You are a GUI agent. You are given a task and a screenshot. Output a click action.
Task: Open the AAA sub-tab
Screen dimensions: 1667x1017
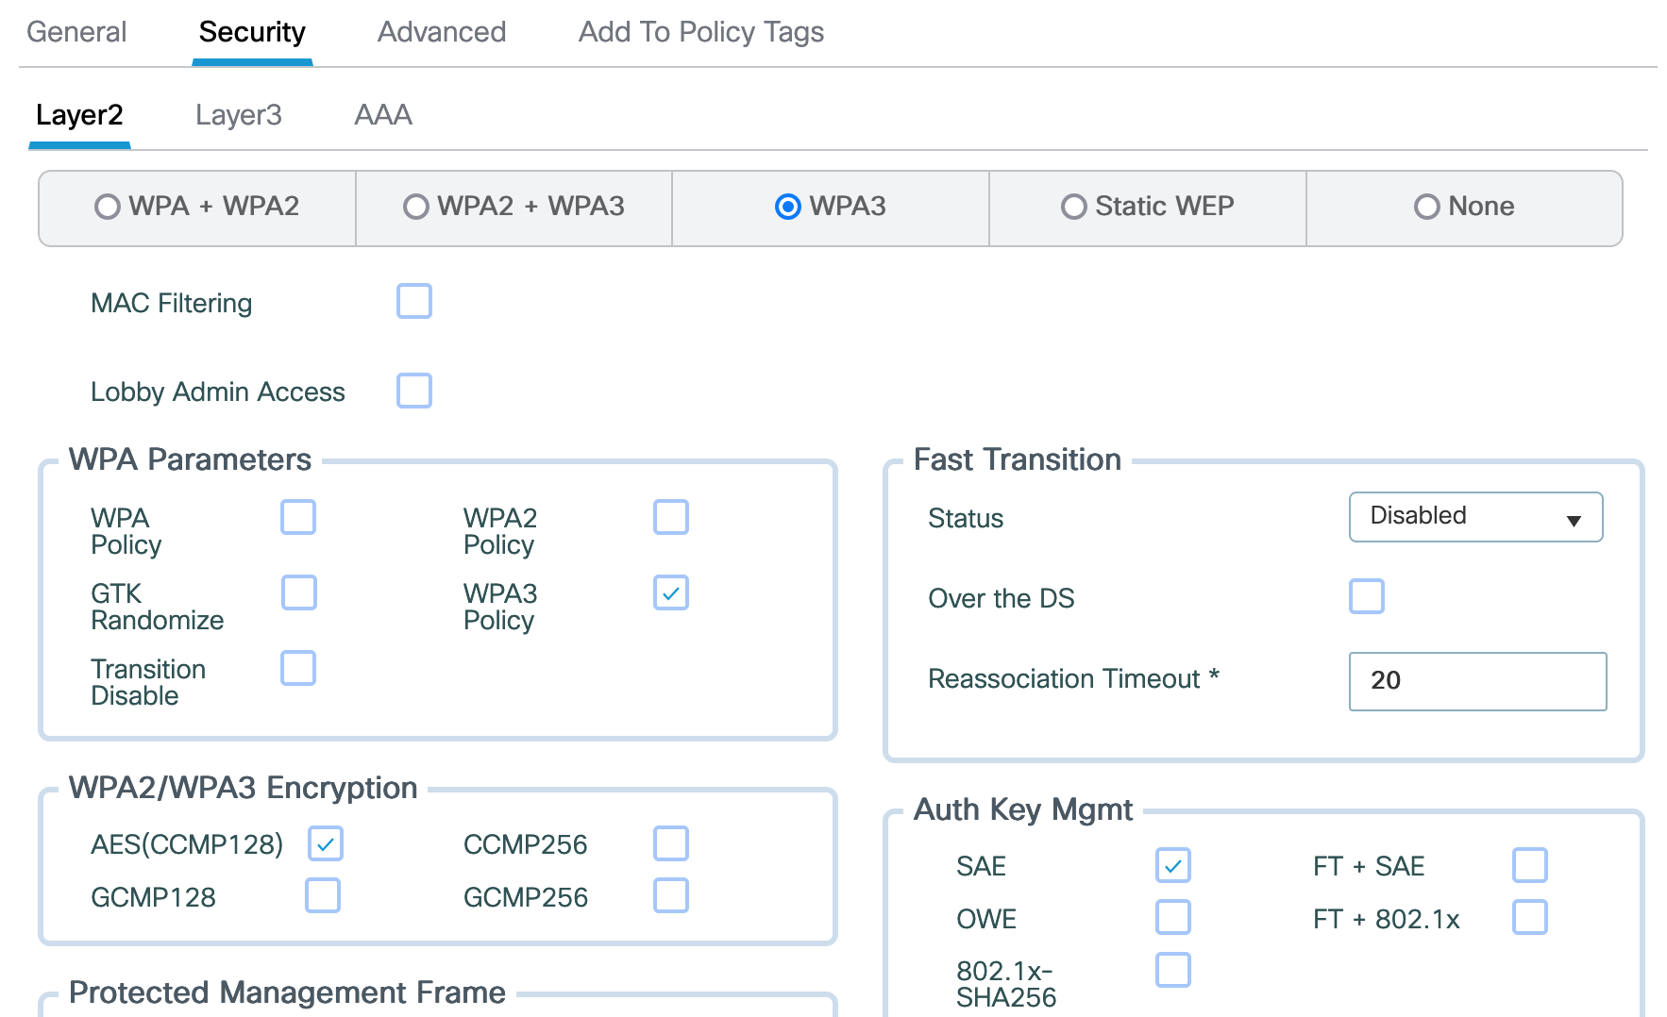pyautogui.click(x=382, y=115)
